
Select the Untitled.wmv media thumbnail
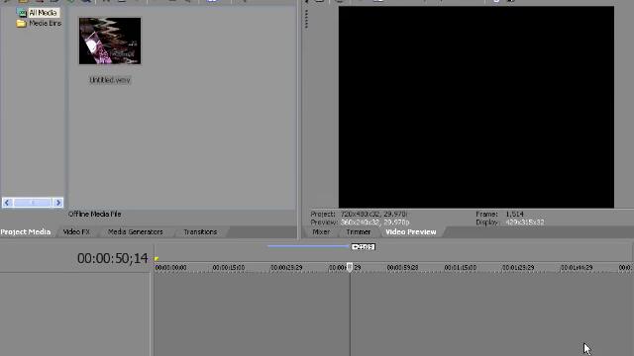coord(110,41)
